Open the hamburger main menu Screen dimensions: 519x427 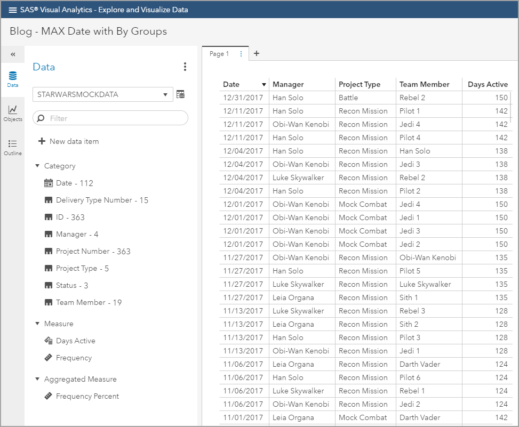click(13, 10)
